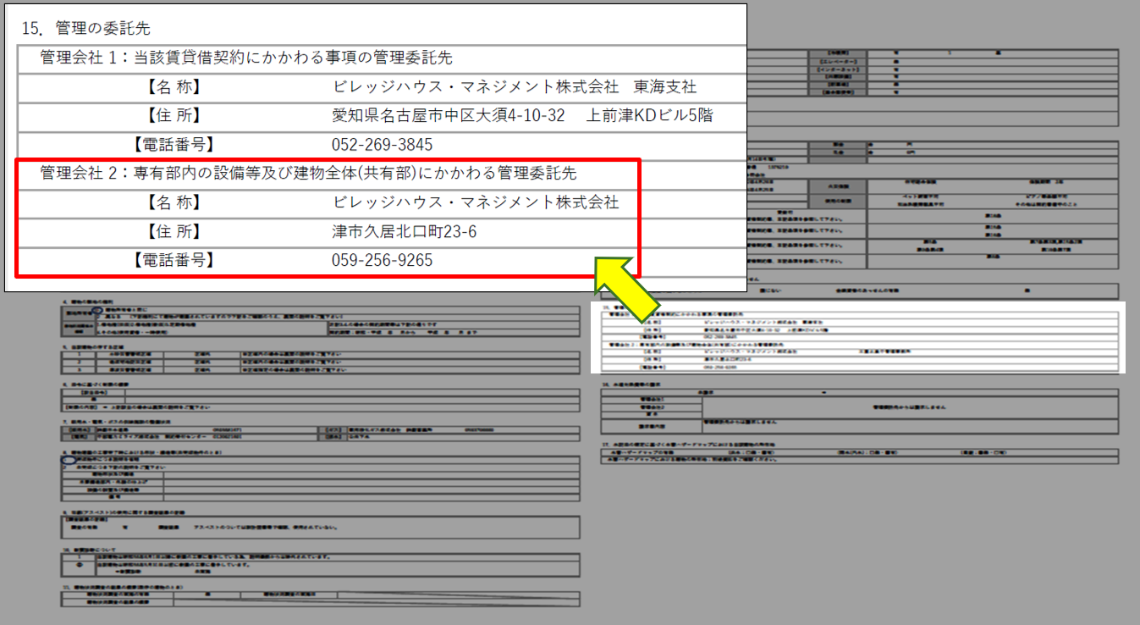Click the heading 15. 管理の委託先
This screenshot has width=1140, height=625.
pos(85,29)
